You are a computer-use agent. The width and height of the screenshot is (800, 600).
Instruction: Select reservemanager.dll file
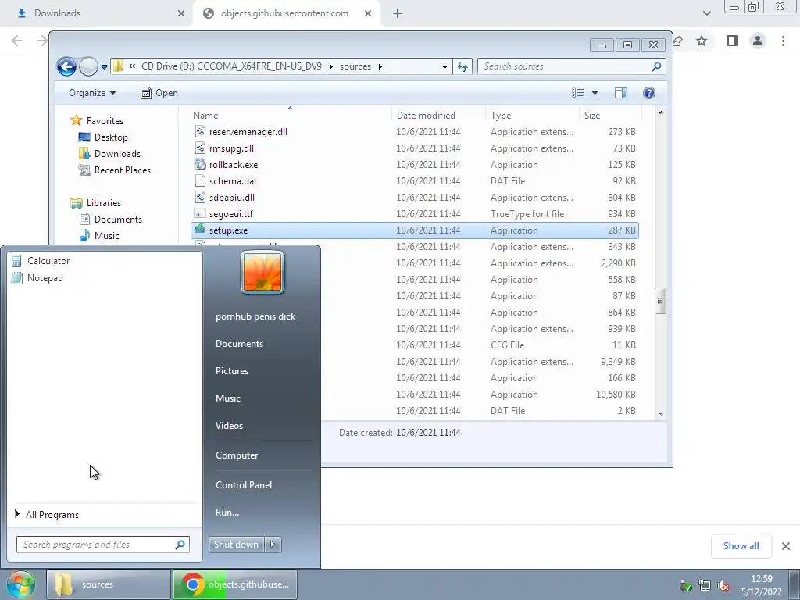click(248, 131)
